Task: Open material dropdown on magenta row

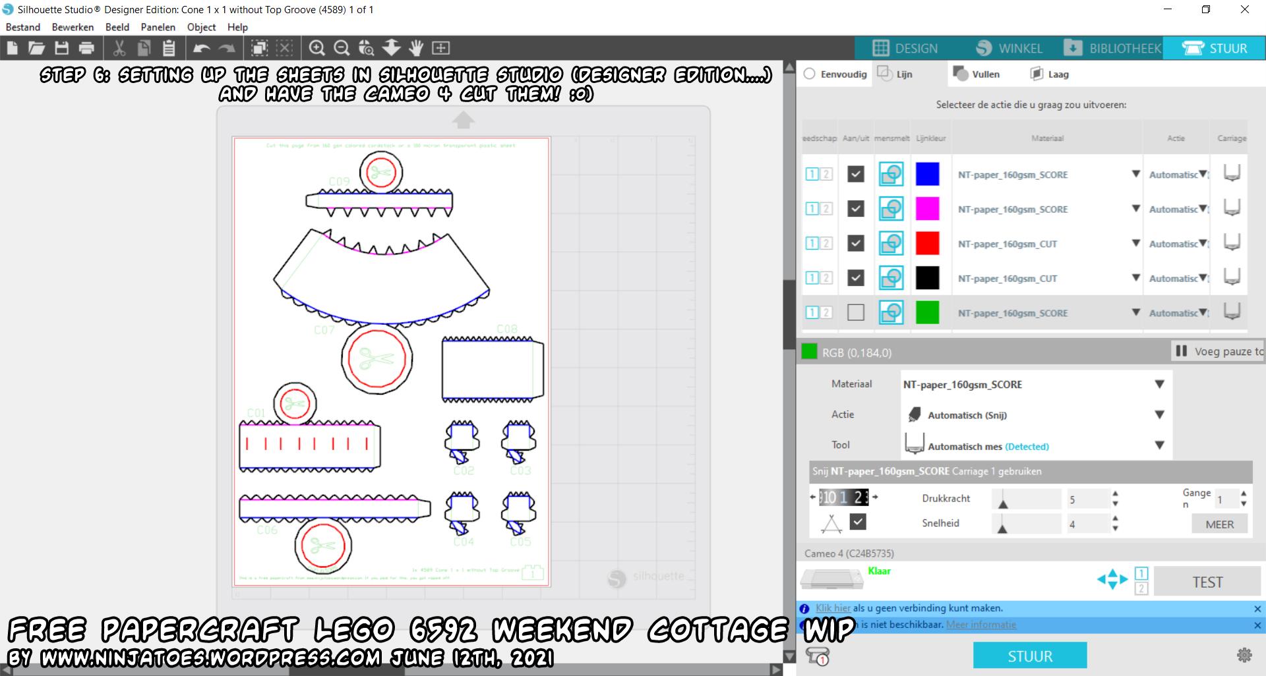Action: [x=1135, y=209]
